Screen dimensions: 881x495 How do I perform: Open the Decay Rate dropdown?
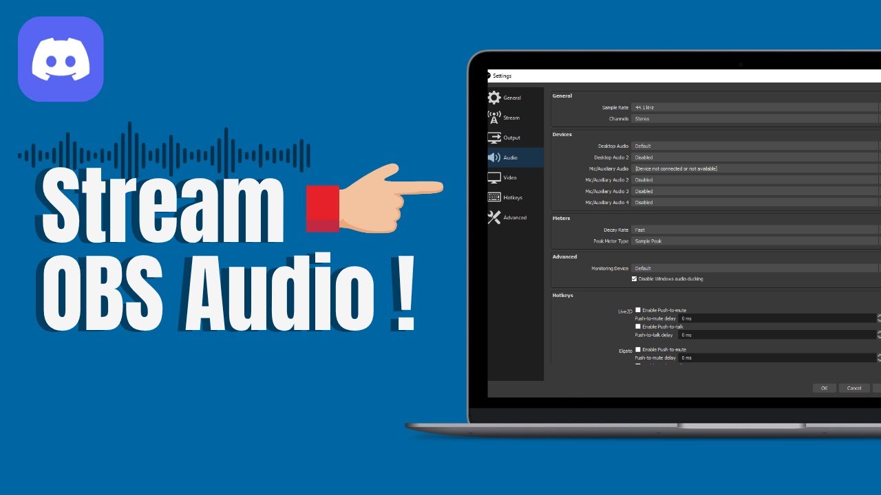pyautogui.click(x=756, y=230)
